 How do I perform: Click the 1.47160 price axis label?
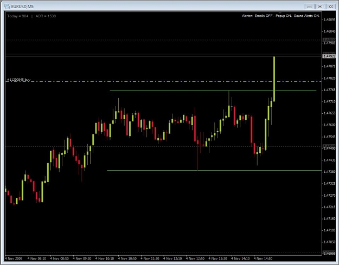(329, 218)
